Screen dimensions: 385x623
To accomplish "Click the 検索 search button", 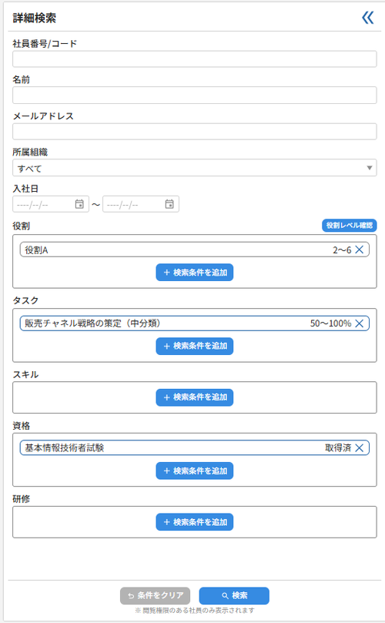I will 234,595.
